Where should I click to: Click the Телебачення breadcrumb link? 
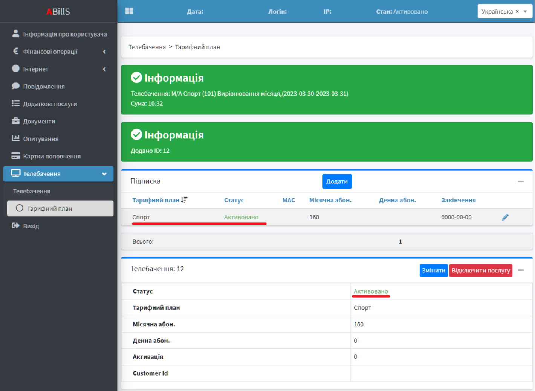147,47
